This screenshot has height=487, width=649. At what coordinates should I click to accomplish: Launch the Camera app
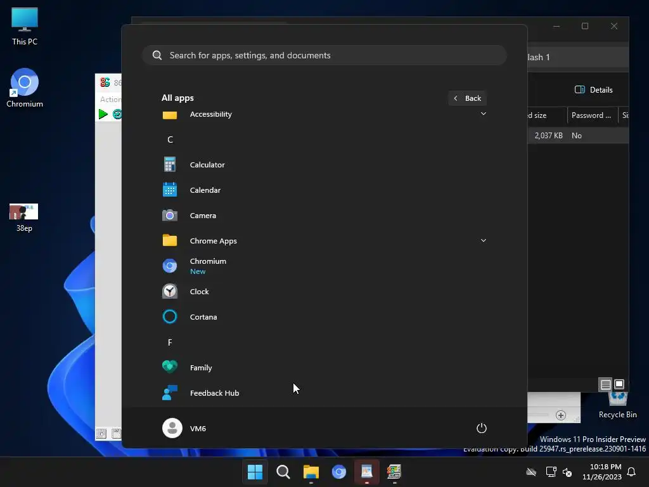tap(324, 216)
